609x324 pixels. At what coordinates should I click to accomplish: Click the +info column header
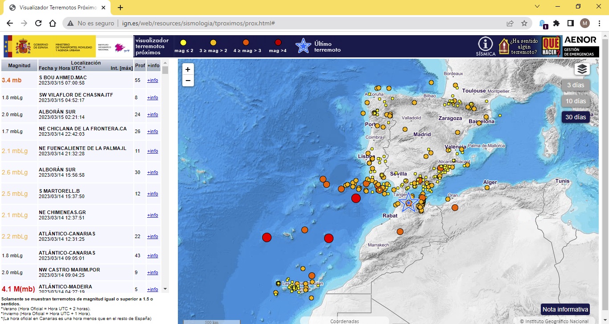tap(153, 65)
